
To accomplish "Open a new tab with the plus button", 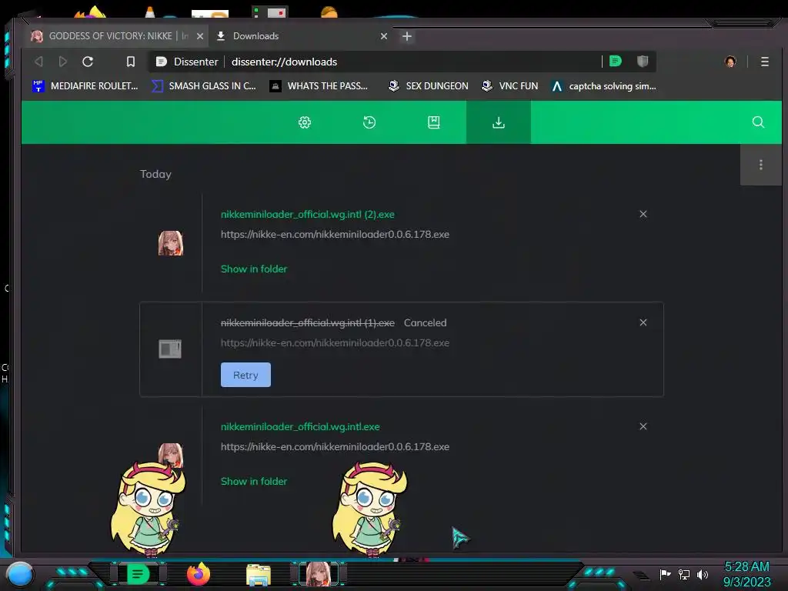I will (407, 36).
